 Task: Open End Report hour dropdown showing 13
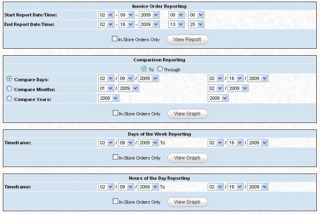(176, 24)
